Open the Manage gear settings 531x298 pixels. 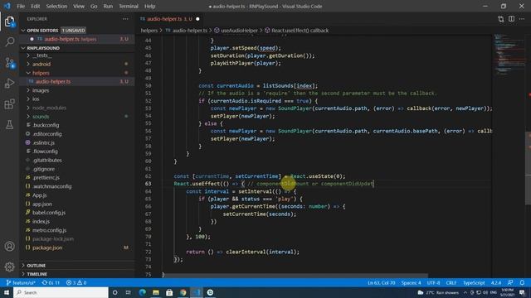click(9, 267)
